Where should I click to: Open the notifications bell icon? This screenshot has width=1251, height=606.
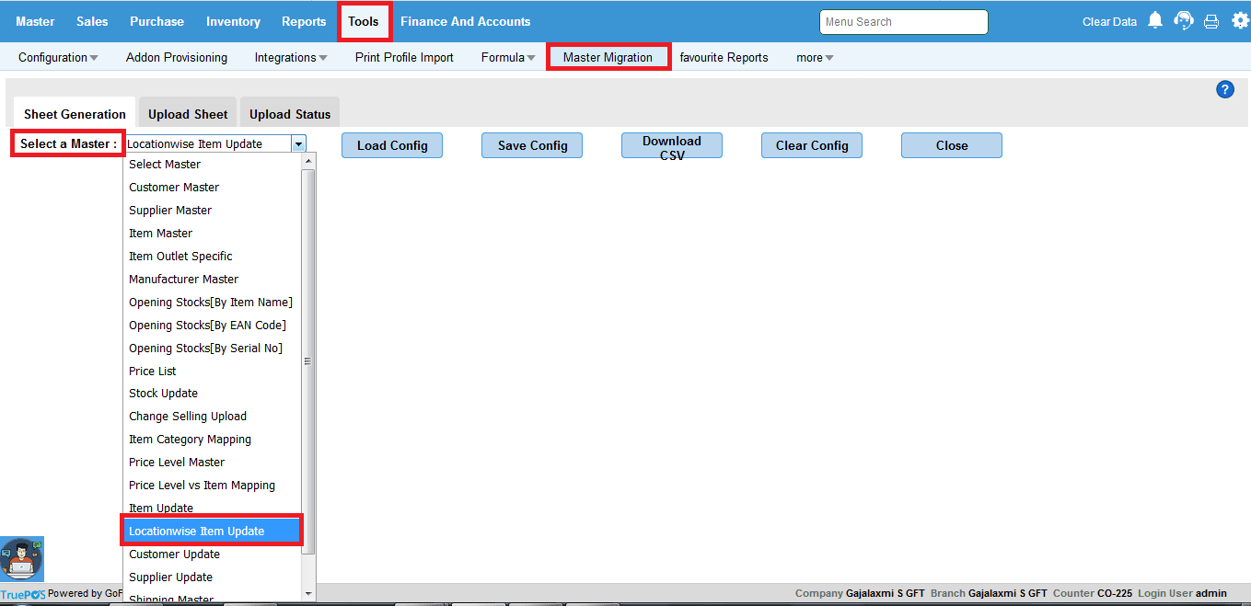point(1155,20)
